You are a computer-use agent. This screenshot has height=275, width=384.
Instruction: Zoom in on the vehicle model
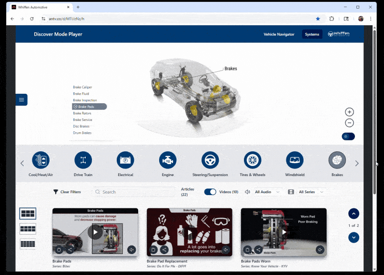pos(349,112)
